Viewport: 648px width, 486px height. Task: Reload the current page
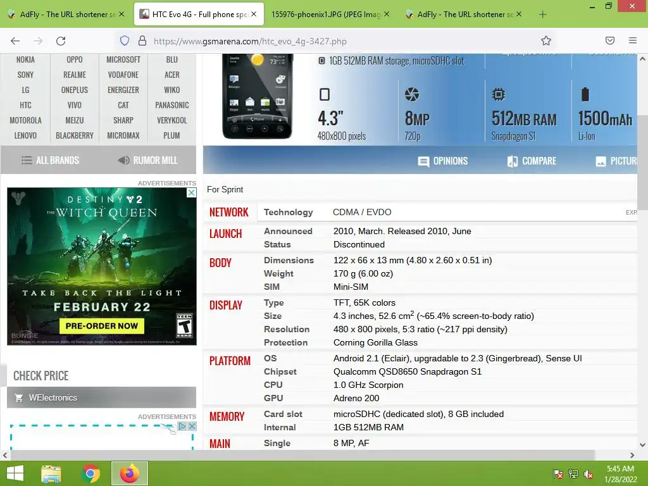tap(61, 40)
